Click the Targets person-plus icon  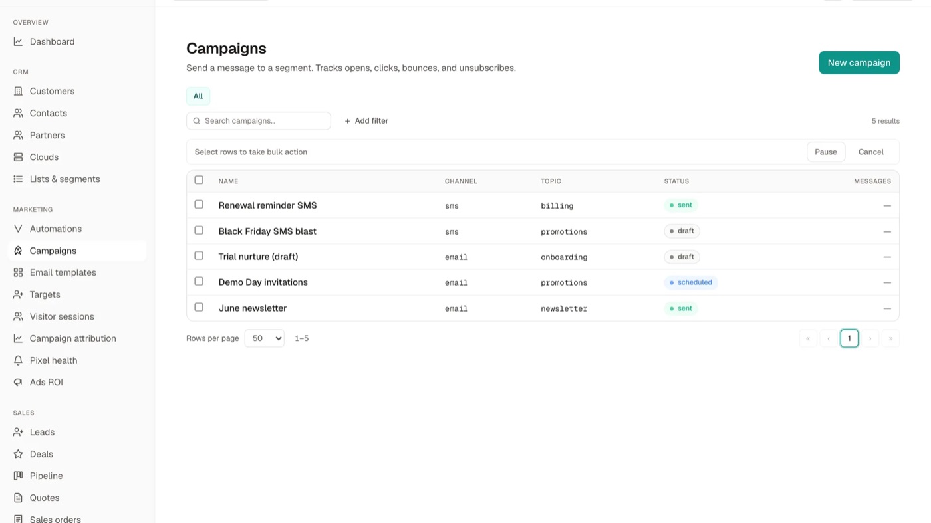coord(18,294)
